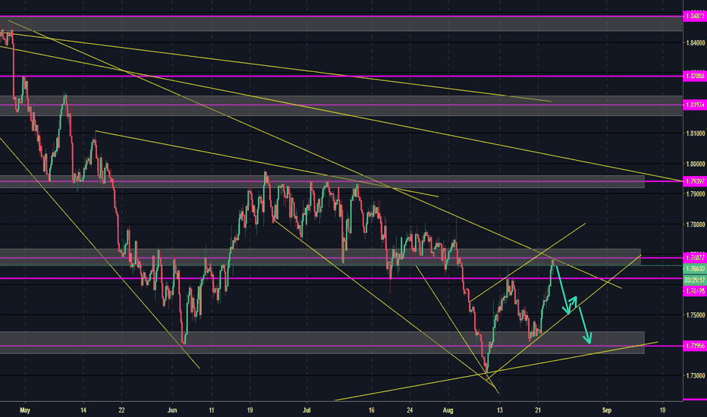Click the 1.79000 price axis label
Viewport: 707px width, 417px height.
[696, 194]
